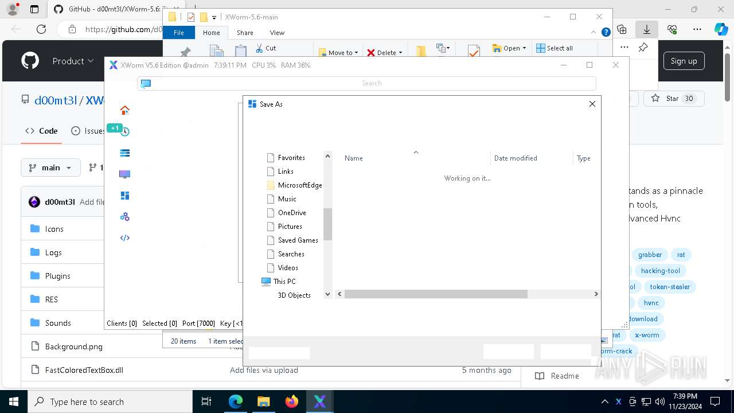Open Edge settings and more menu
The height and width of the screenshot is (413, 734).
(x=697, y=29)
